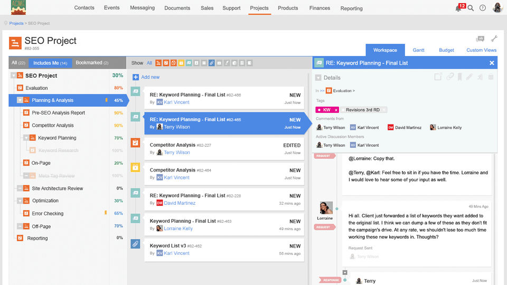Open Keyword List v3 #82-462 item
The image size is (507, 285).
224,250
